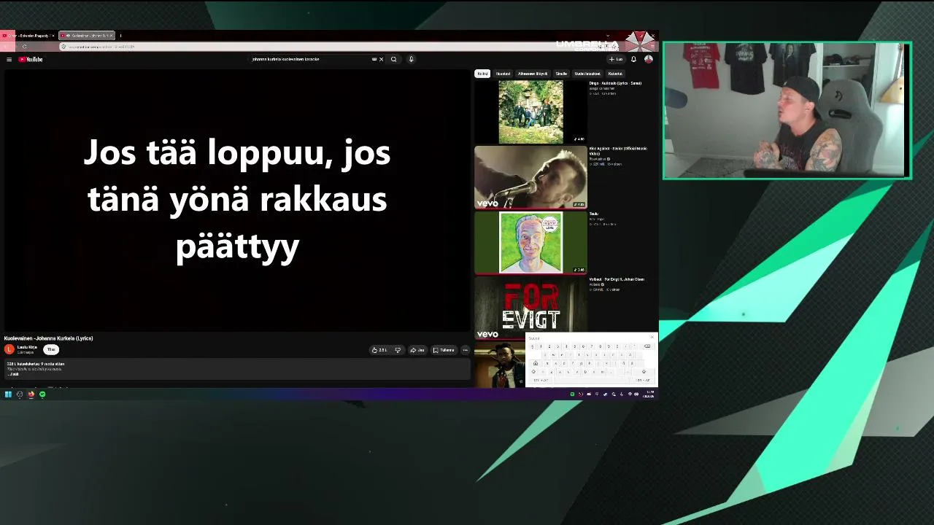Open the Volbeat - For Evigt title link
The image size is (934, 525).
coord(617,279)
